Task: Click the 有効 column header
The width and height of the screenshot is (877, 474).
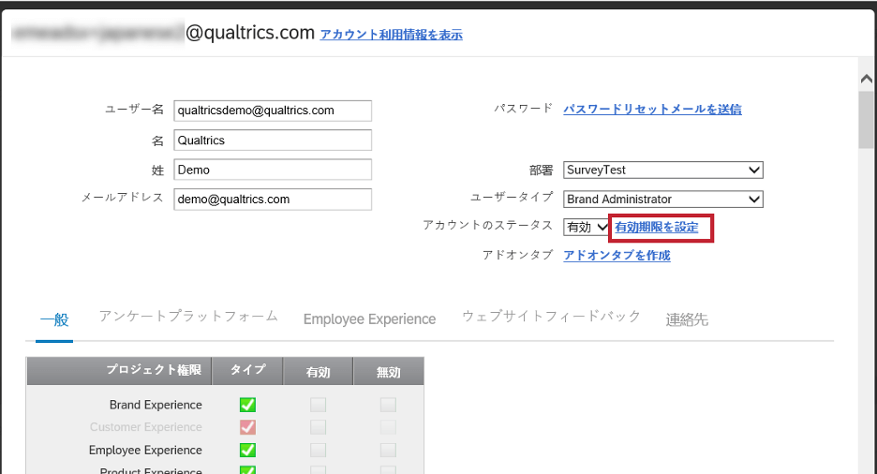Action: coord(318,371)
